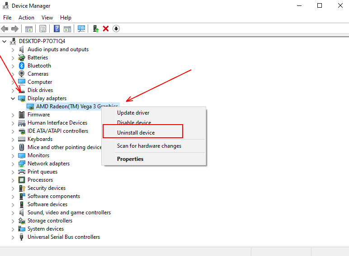The width and height of the screenshot is (349, 256).
Task: Select the Network adapters icon
Action: click(x=22, y=164)
